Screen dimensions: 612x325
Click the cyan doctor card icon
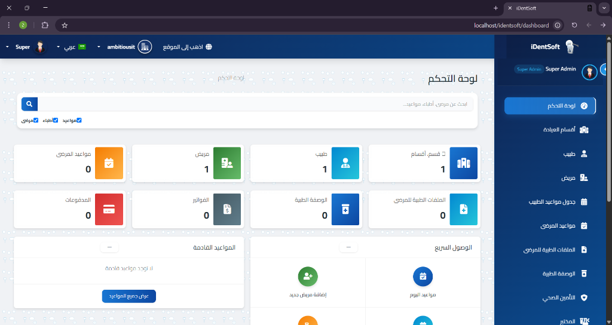click(x=345, y=163)
